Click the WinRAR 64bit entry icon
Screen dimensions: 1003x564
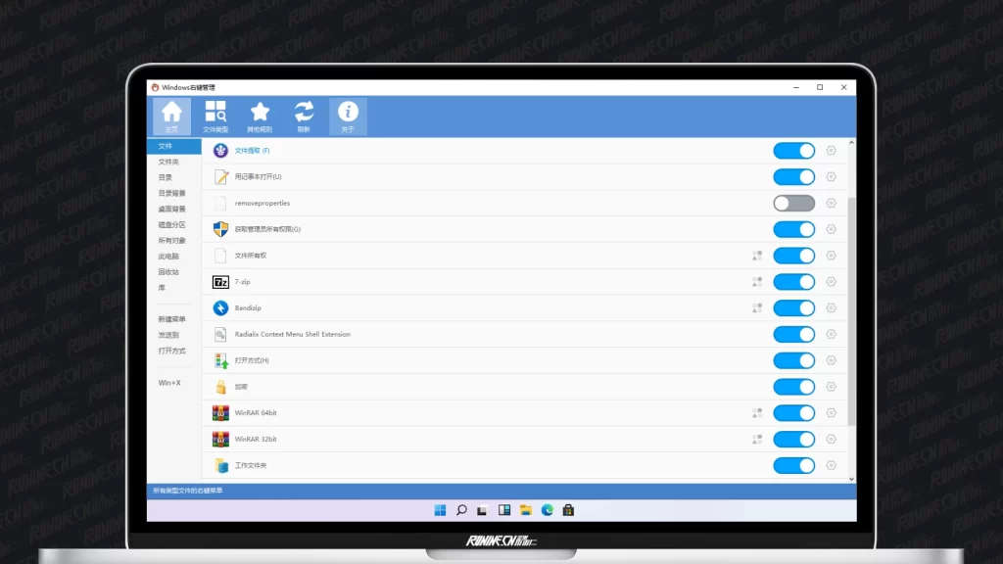tap(220, 413)
